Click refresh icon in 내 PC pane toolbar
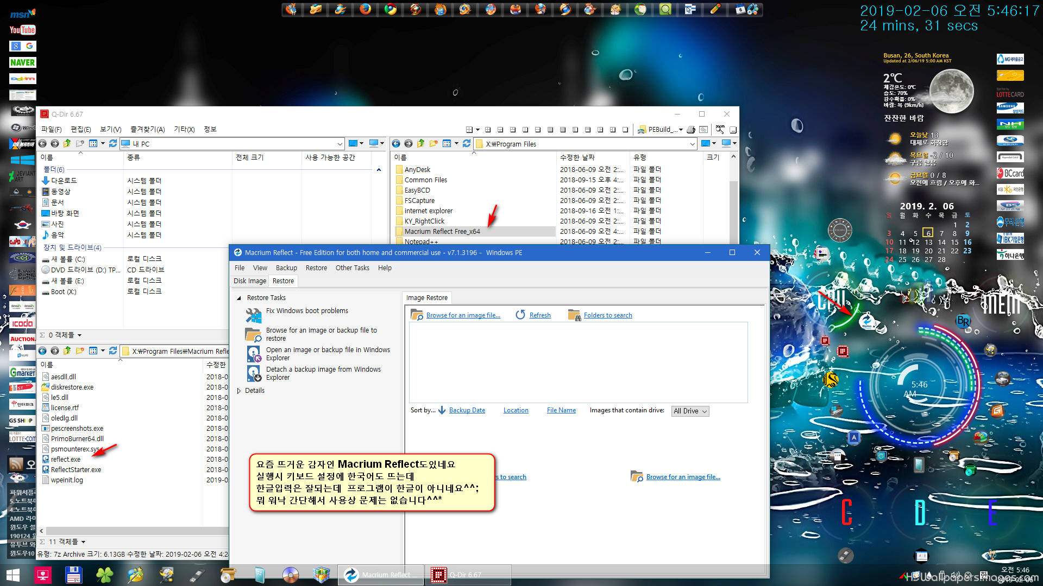Image resolution: width=1043 pixels, height=586 pixels. [x=113, y=144]
